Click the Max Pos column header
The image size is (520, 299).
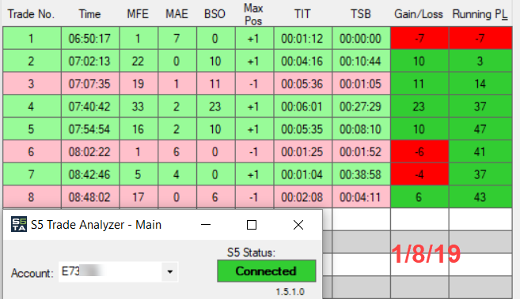(254, 14)
